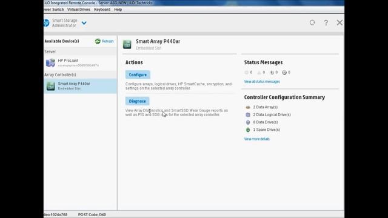
Task: Open the Keyboard menu
Action: [x=102, y=10]
